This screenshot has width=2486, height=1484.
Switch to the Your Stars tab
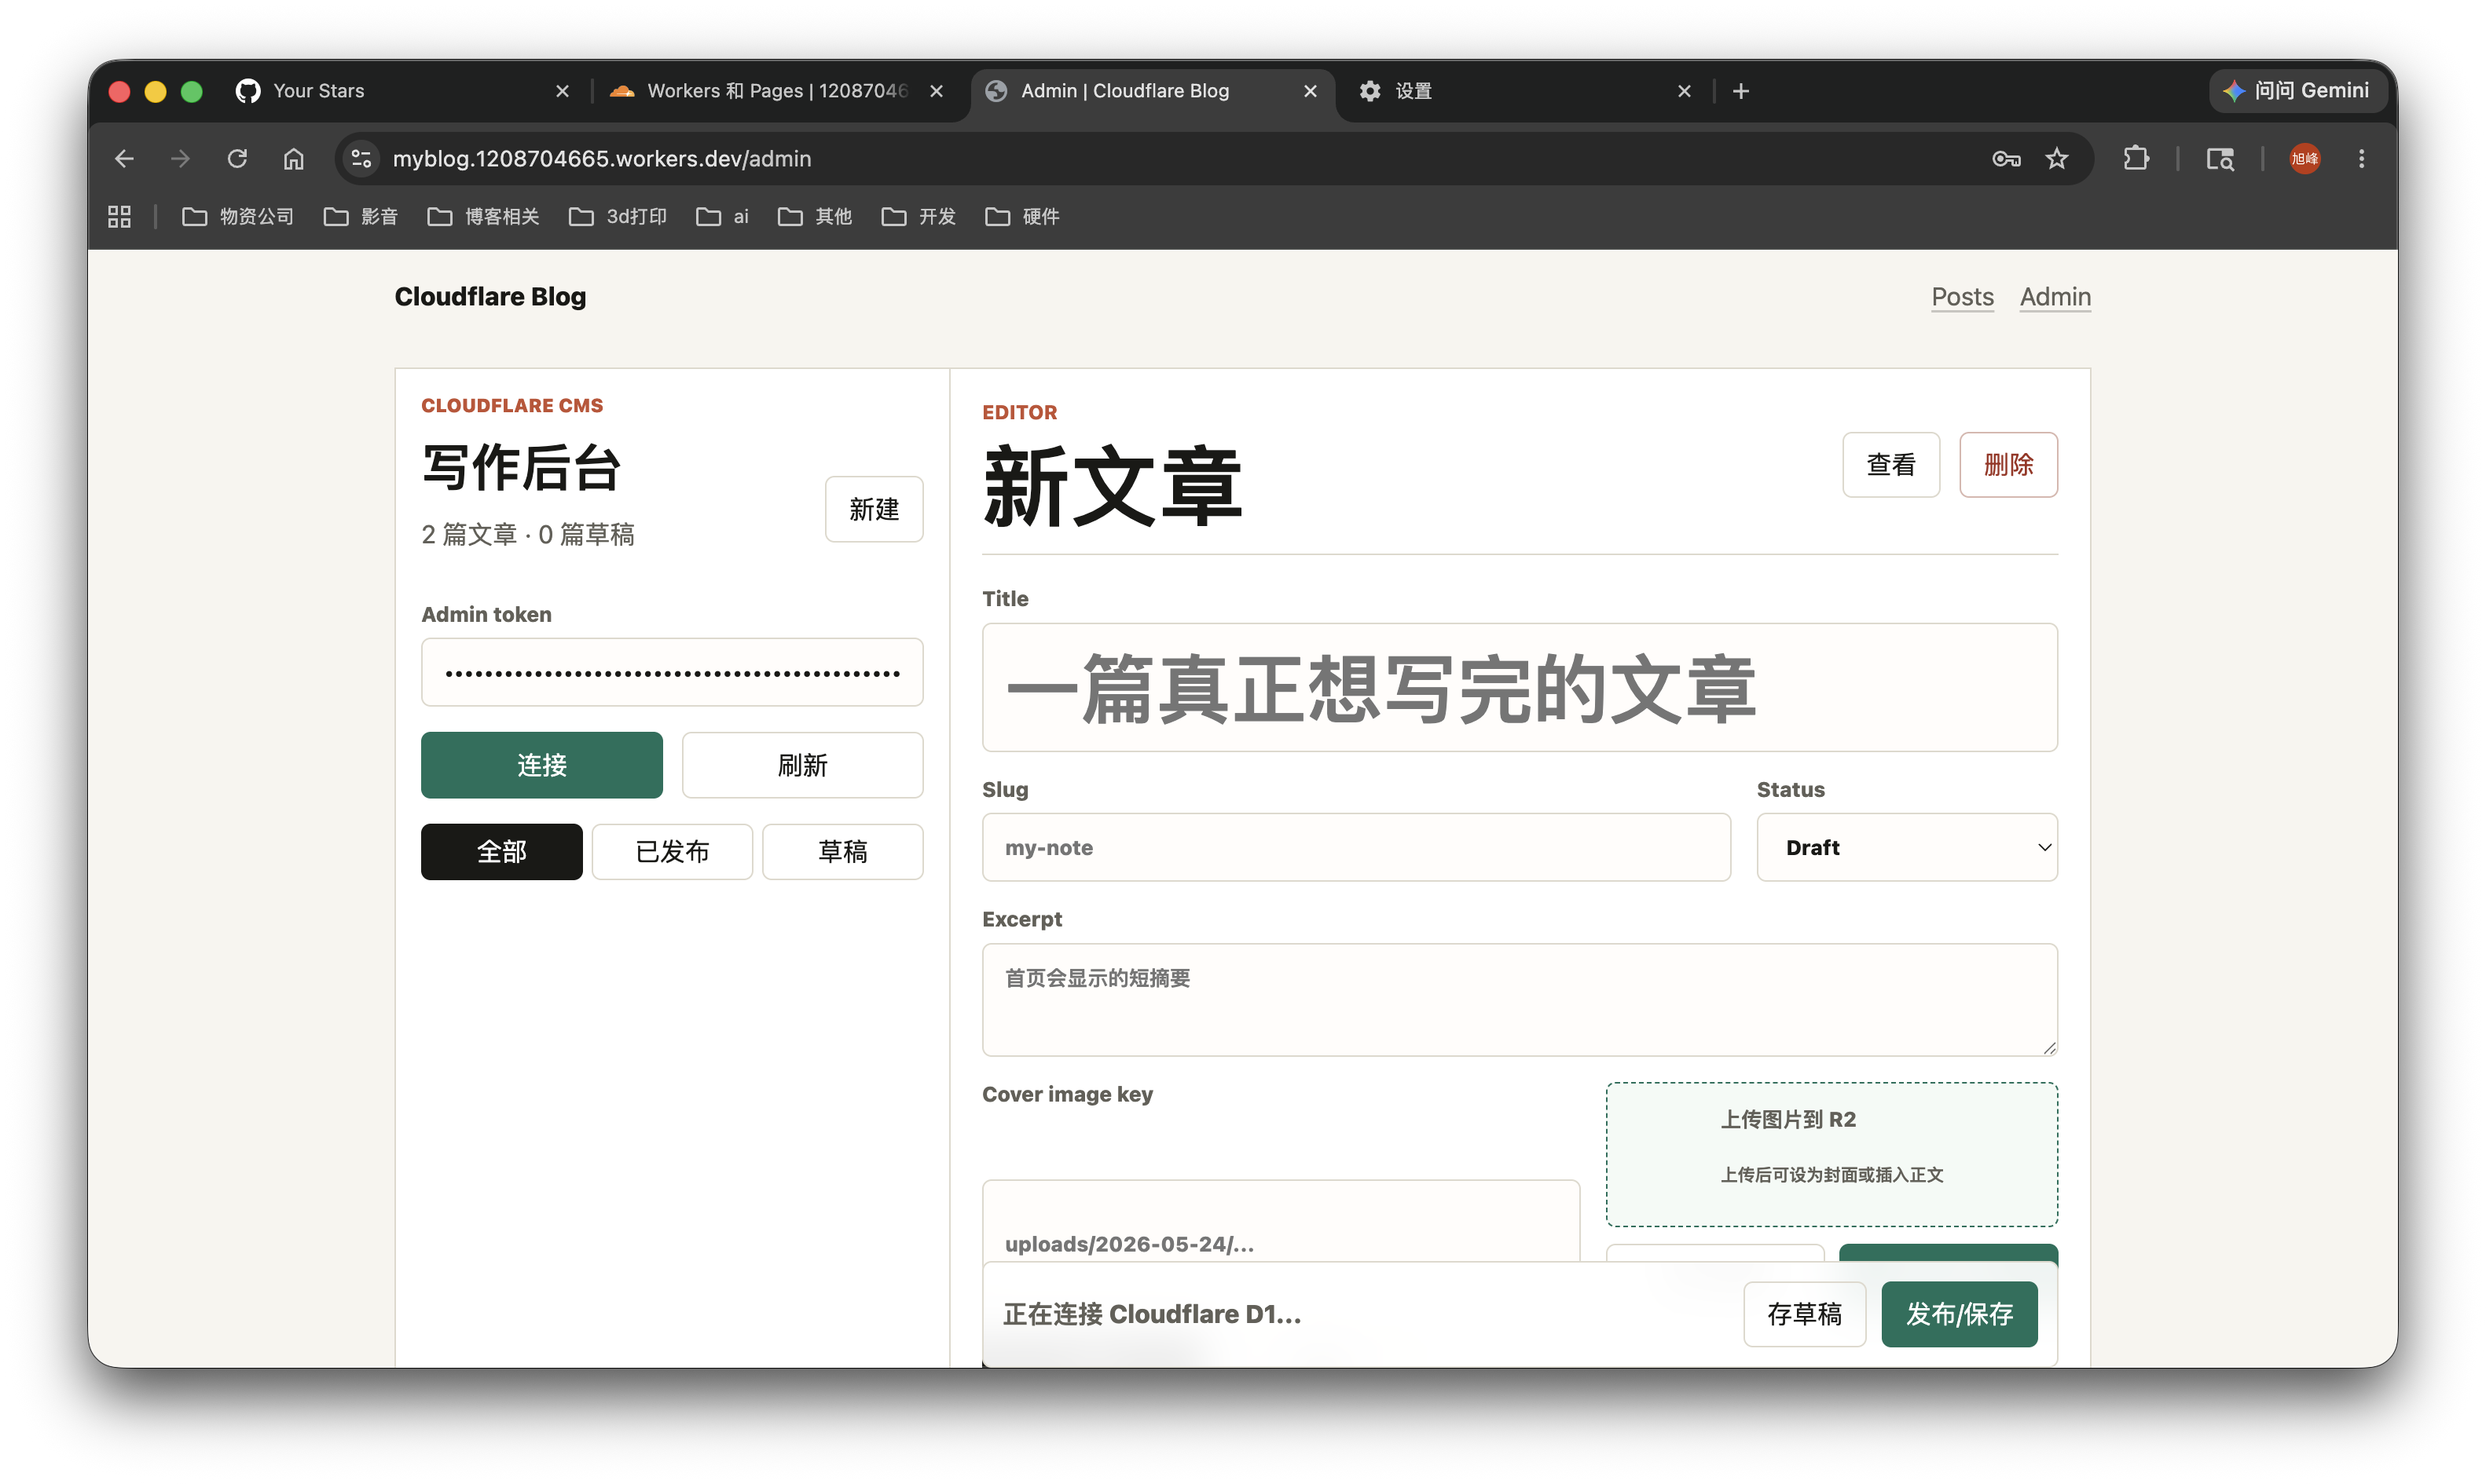(403, 91)
